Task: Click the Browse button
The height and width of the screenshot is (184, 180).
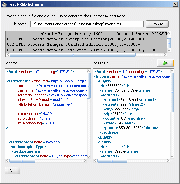Action: pos(157,24)
